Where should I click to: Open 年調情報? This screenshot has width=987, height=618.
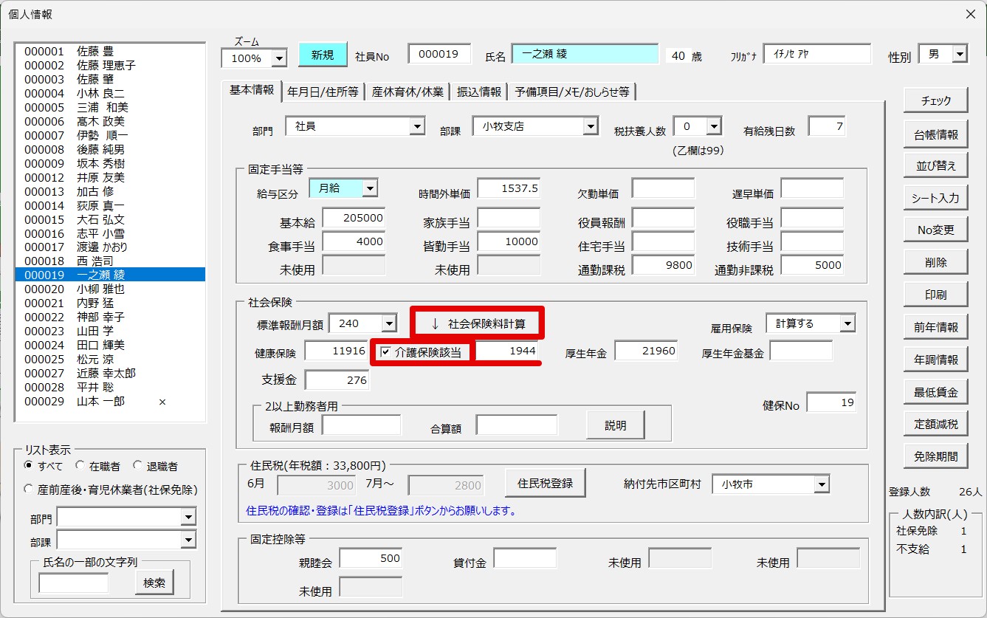coord(936,360)
